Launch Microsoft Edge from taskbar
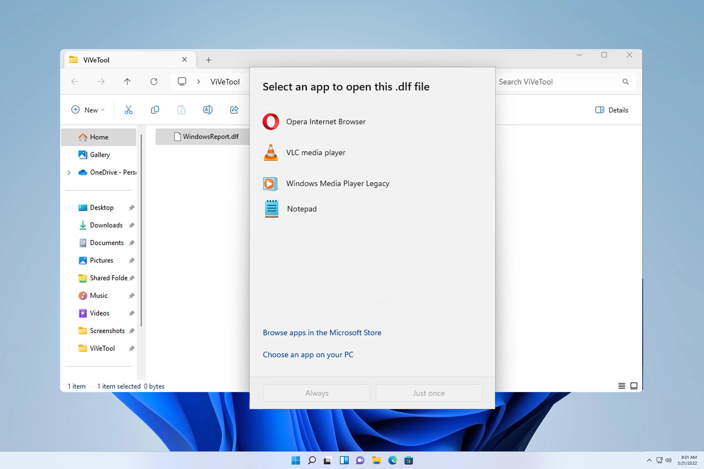Viewport: 704px width, 469px height. pos(393,460)
